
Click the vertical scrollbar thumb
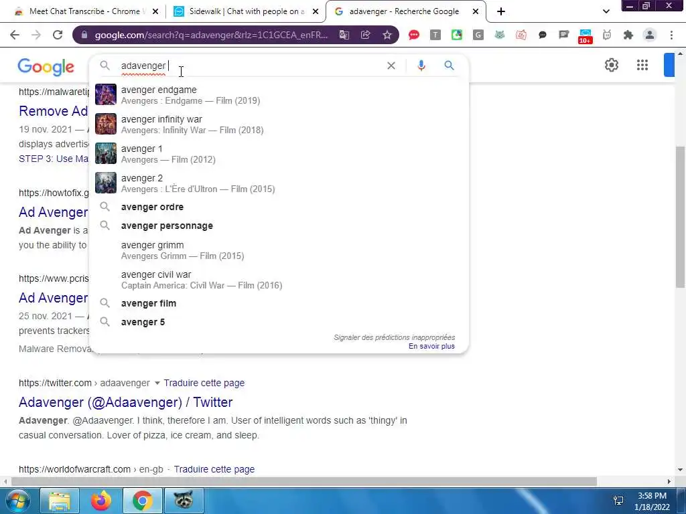681,216
